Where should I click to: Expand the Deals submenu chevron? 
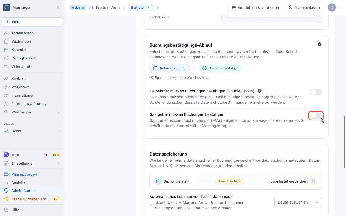(59, 131)
